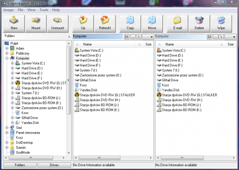This screenshot has width=239, height=170.
Task: Close the Folders panel
Action: (x=69, y=37)
